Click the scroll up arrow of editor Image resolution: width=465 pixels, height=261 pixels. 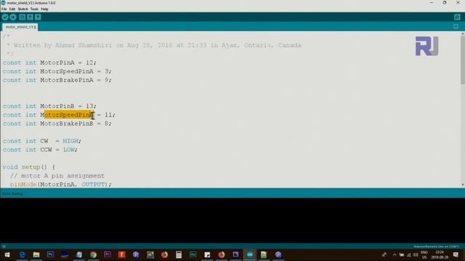(463, 34)
